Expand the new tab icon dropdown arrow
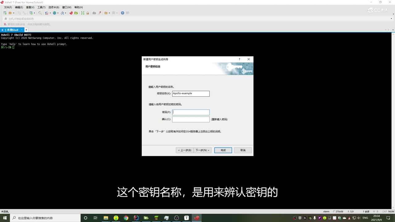This screenshot has width=395, height=222. pyautogui.click(x=34, y=13)
